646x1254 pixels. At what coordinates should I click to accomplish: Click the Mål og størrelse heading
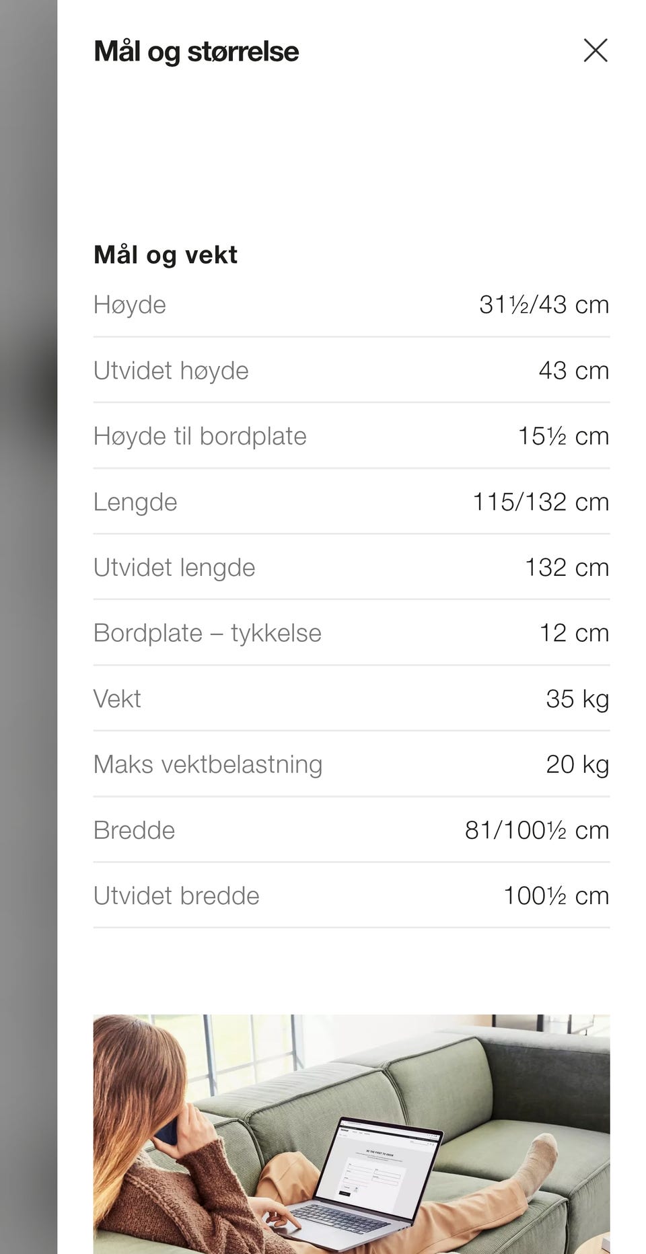(x=196, y=52)
